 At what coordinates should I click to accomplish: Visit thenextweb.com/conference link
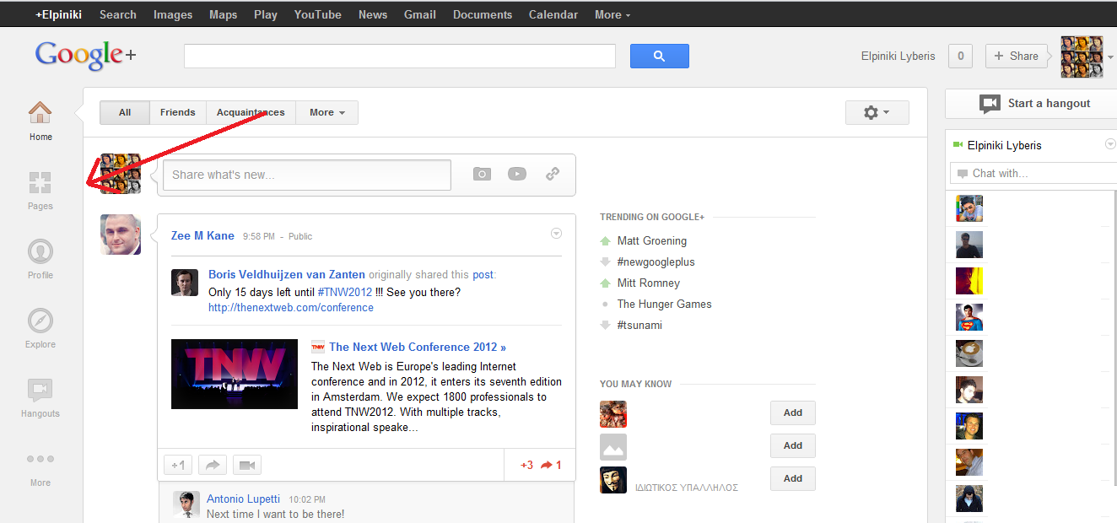291,308
